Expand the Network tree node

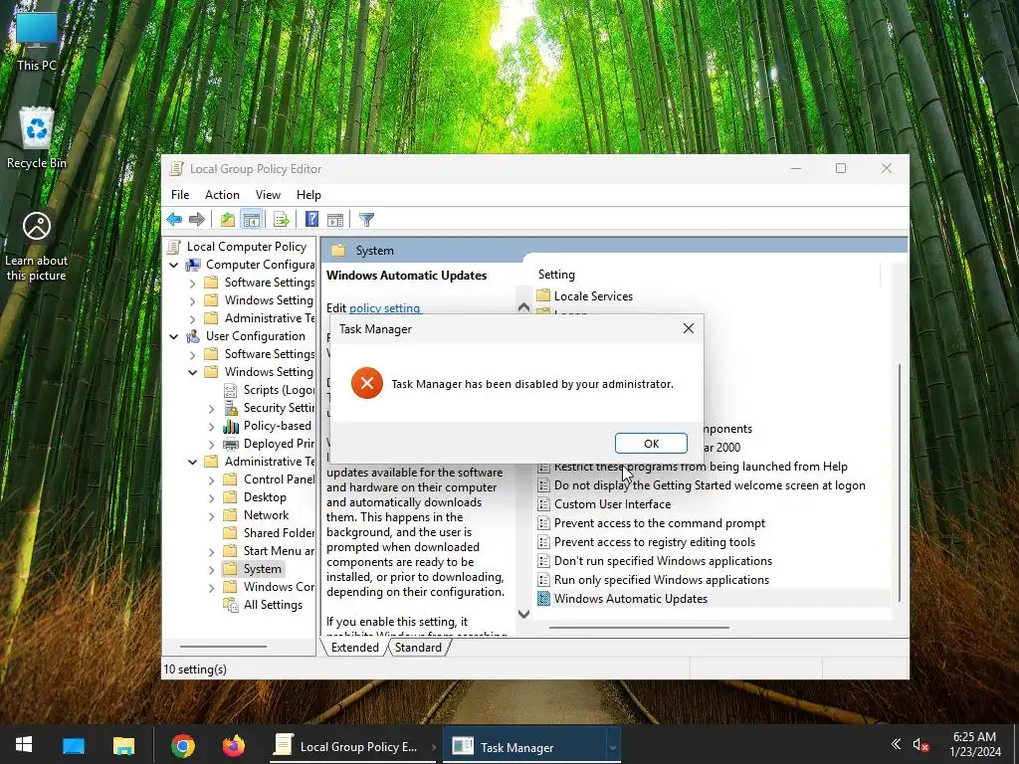click(211, 516)
